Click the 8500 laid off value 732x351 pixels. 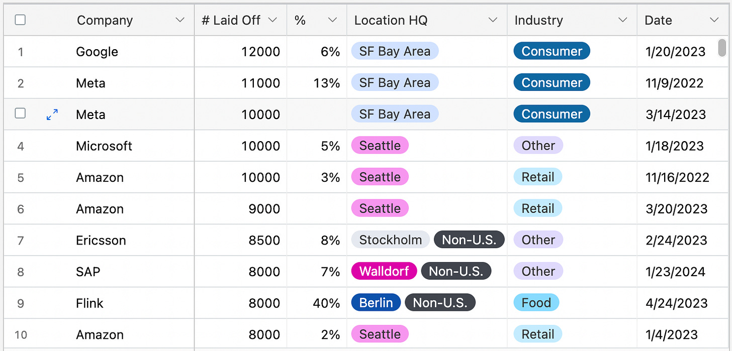tap(264, 241)
